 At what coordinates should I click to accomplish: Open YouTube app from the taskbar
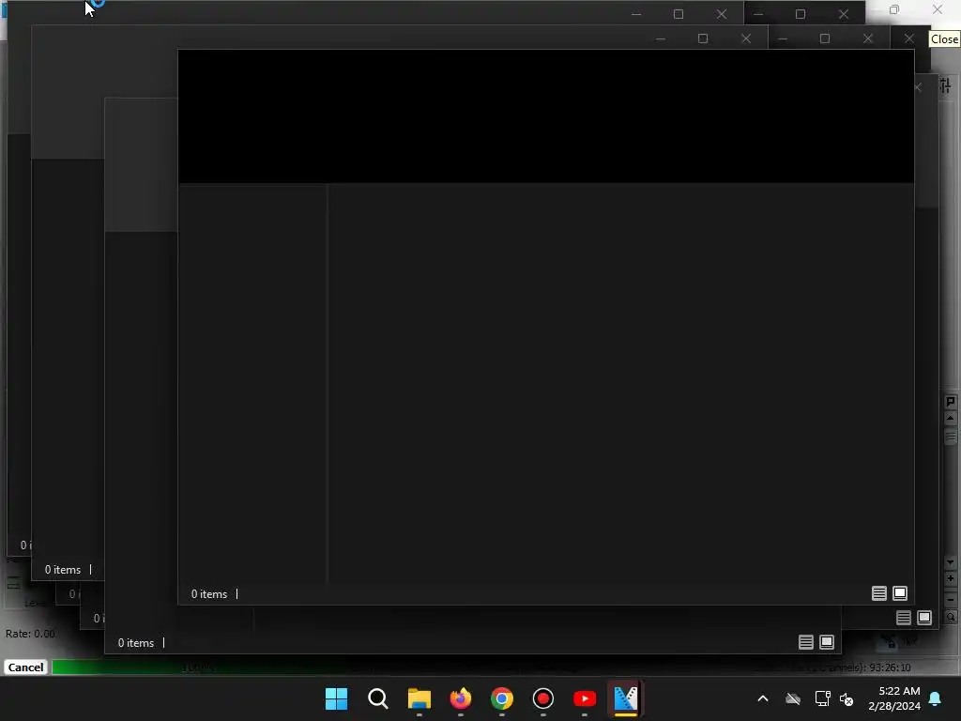[x=584, y=698]
